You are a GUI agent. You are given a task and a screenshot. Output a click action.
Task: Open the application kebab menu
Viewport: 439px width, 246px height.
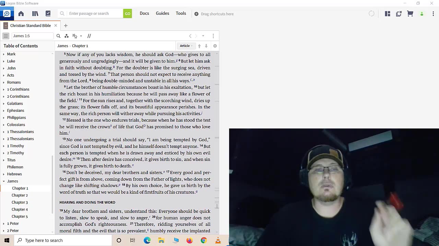coord(433,14)
